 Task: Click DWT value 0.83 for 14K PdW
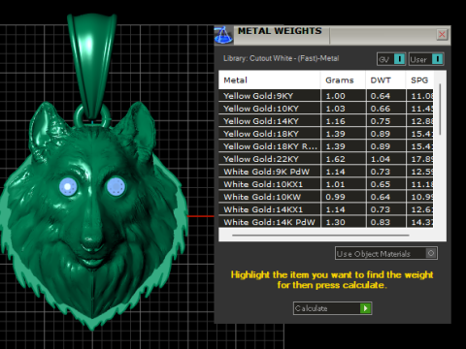(381, 222)
